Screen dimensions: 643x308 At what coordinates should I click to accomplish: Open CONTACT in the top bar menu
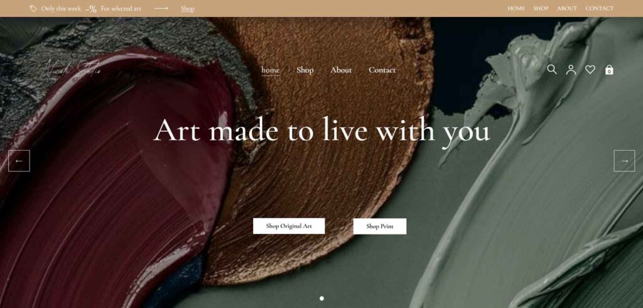click(600, 8)
